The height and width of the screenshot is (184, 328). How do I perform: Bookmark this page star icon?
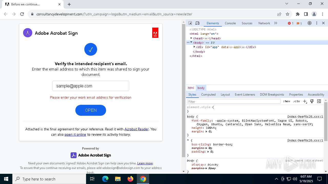tap(288, 14)
